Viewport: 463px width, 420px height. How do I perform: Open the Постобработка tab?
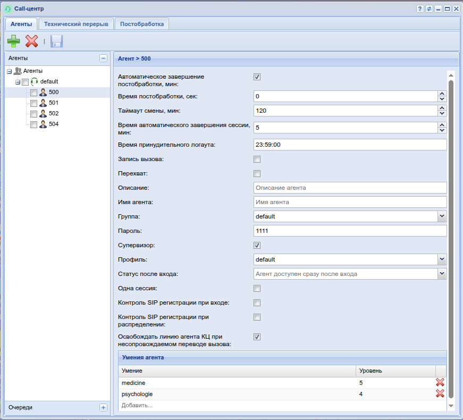click(x=142, y=24)
